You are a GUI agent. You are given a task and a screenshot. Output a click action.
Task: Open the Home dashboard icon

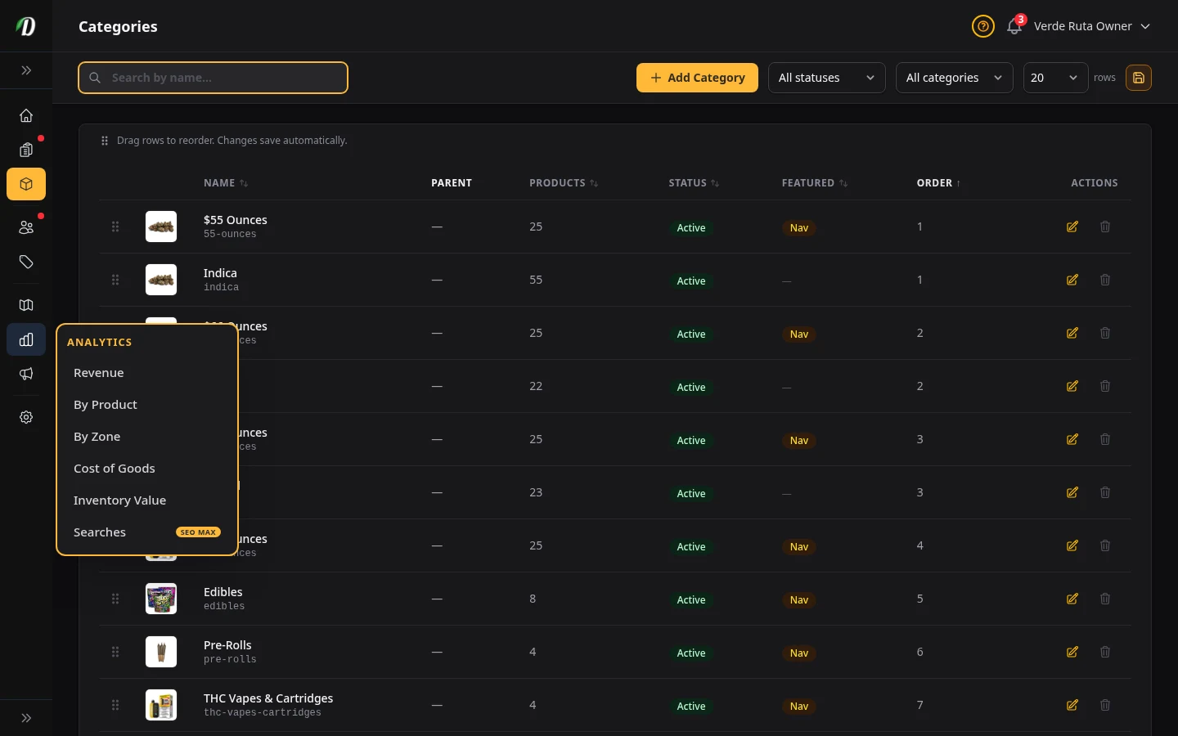(x=26, y=115)
